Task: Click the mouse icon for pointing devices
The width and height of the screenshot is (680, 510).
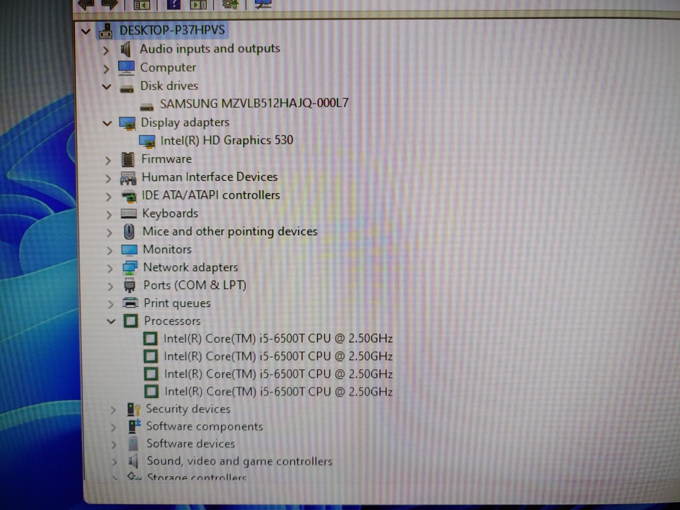Action: [x=129, y=232]
